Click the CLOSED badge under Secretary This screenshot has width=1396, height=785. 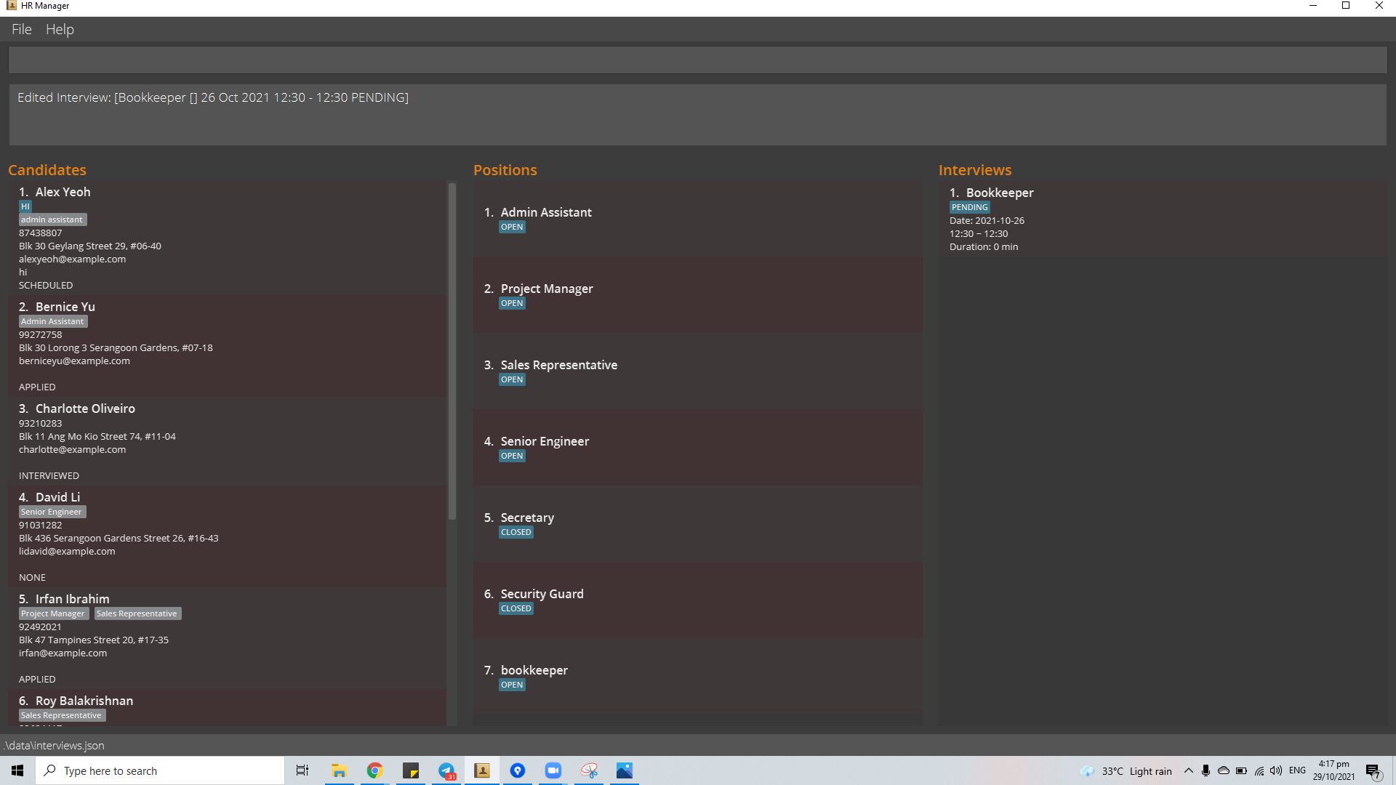click(x=516, y=532)
